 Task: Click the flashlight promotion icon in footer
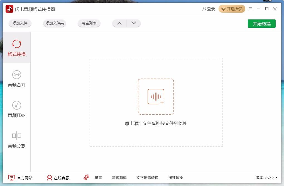(x=86, y=177)
